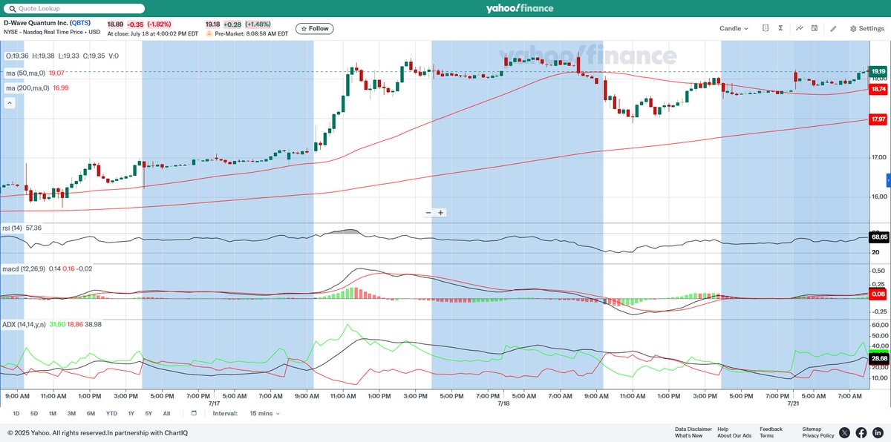This screenshot has width=891, height=442.
Task: Select the All range
Action: pos(166,413)
